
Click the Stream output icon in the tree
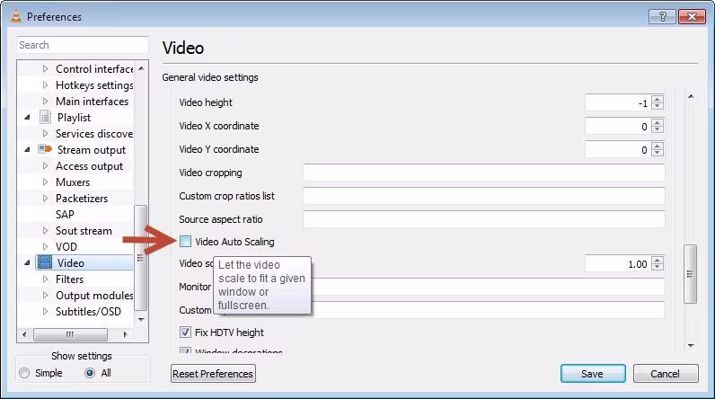[x=45, y=149]
